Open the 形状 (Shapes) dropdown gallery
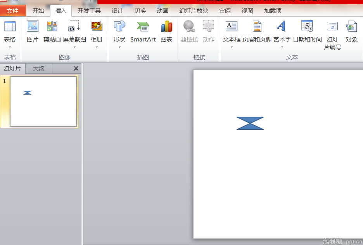 (119, 47)
